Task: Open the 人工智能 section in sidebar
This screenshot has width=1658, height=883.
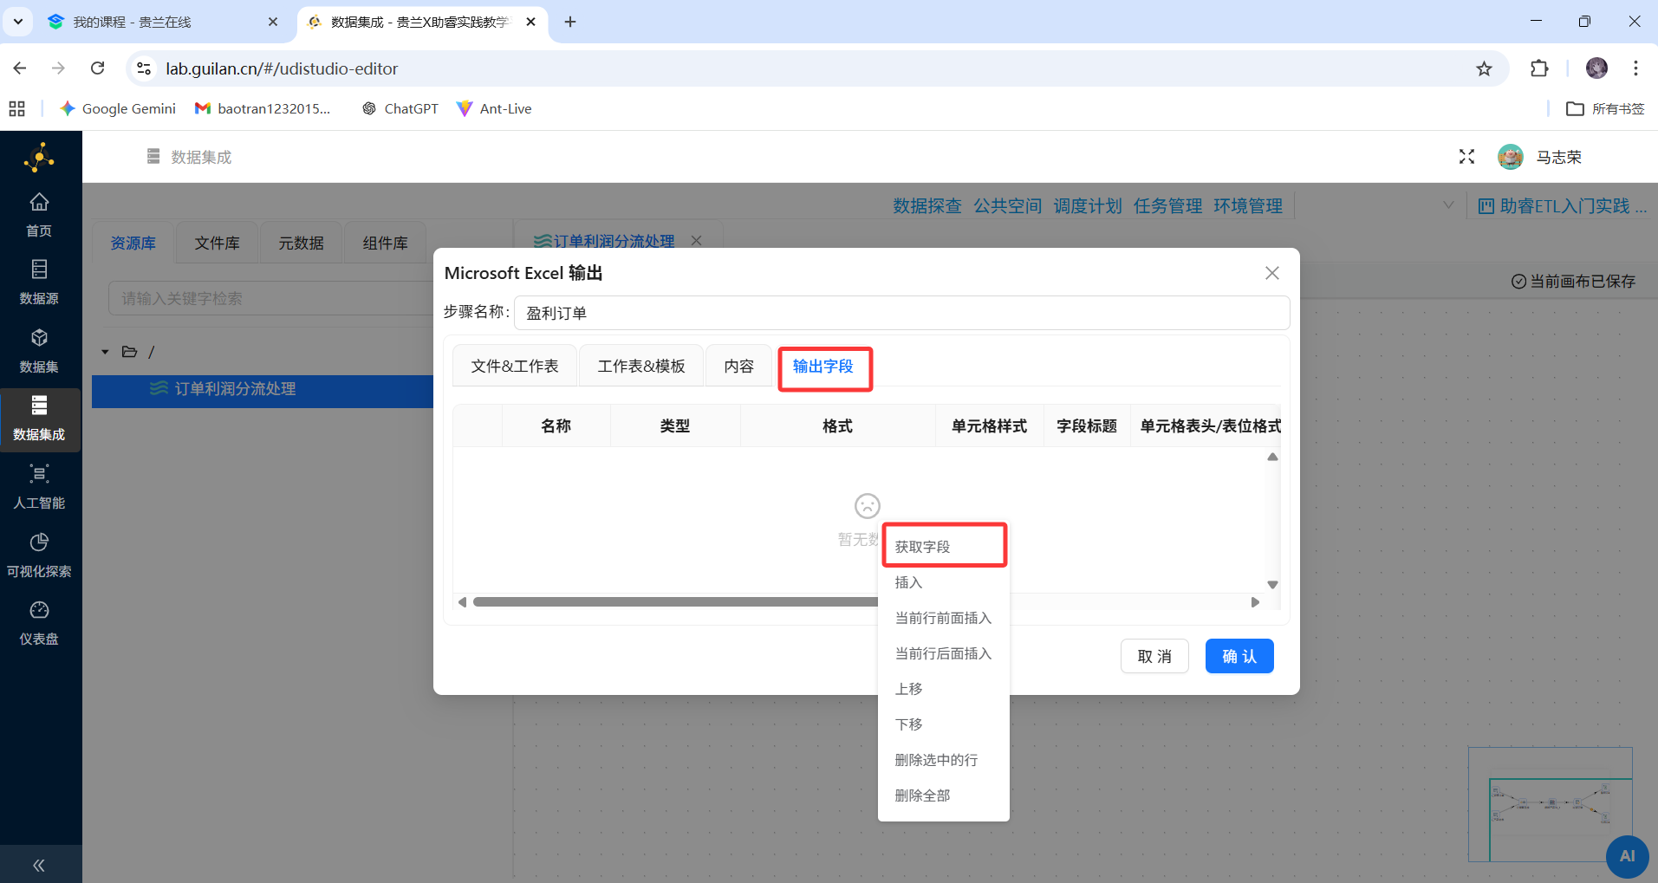Action: click(x=39, y=485)
